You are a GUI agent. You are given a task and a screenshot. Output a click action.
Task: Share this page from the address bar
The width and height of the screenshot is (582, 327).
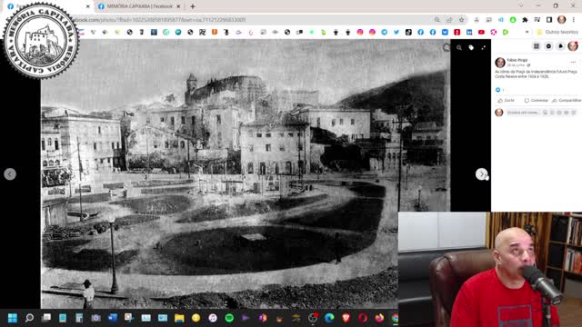point(449,20)
